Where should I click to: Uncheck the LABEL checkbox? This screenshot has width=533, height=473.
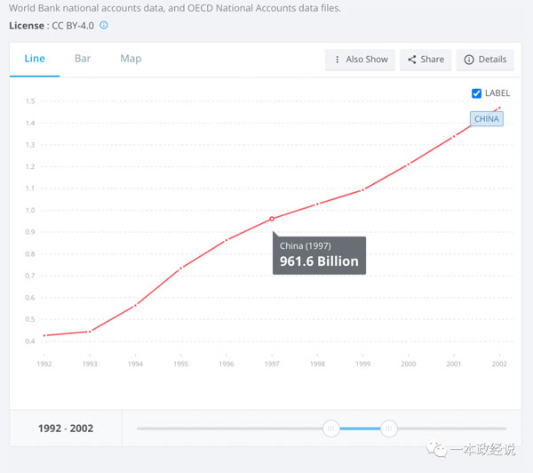(x=476, y=93)
